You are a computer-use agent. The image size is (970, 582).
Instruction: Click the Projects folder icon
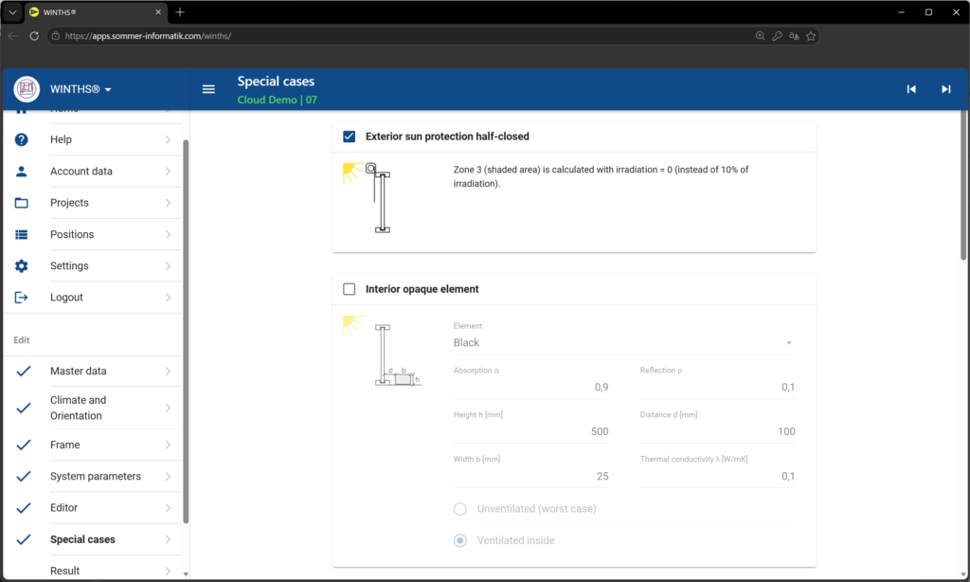22,203
